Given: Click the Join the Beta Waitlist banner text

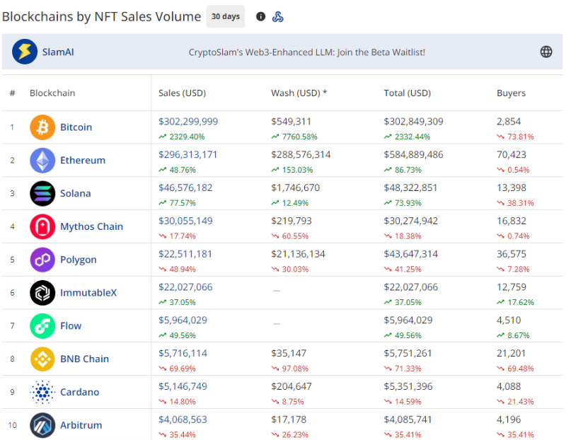Looking at the screenshot, I should pyautogui.click(x=306, y=52).
